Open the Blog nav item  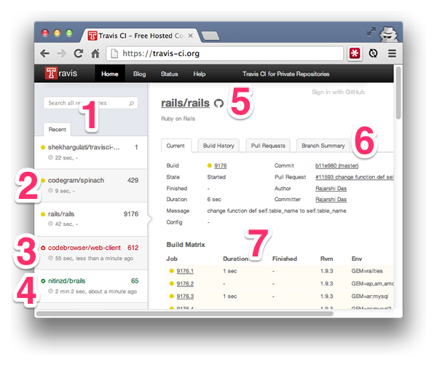click(x=140, y=74)
